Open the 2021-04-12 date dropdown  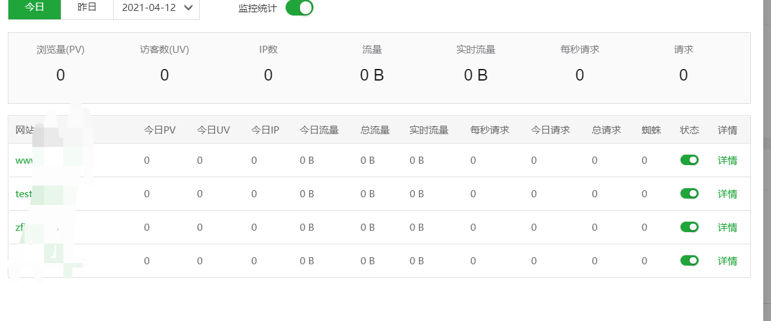click(x=156, y=8)
